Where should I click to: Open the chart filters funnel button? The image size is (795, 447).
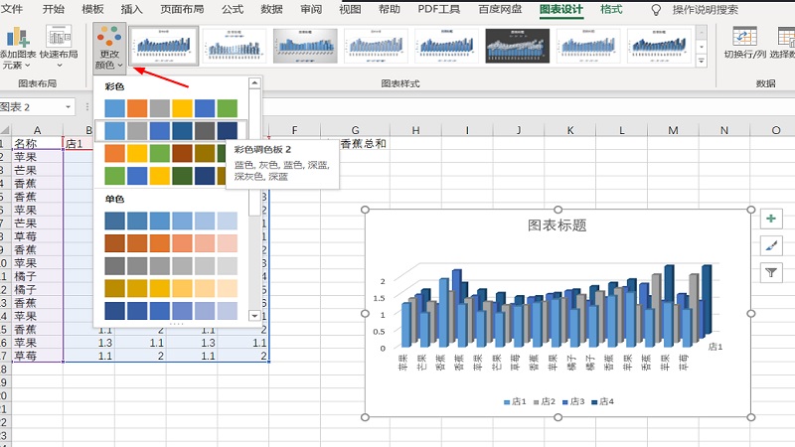[x=771, y=272]
